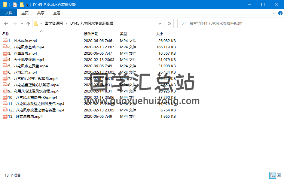Click the Up one level arrow
The width and height of the screenshot is (284, 179).
(28, 23)
